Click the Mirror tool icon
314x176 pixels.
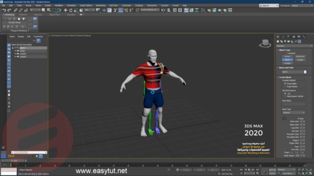click(x=163, y=10)
